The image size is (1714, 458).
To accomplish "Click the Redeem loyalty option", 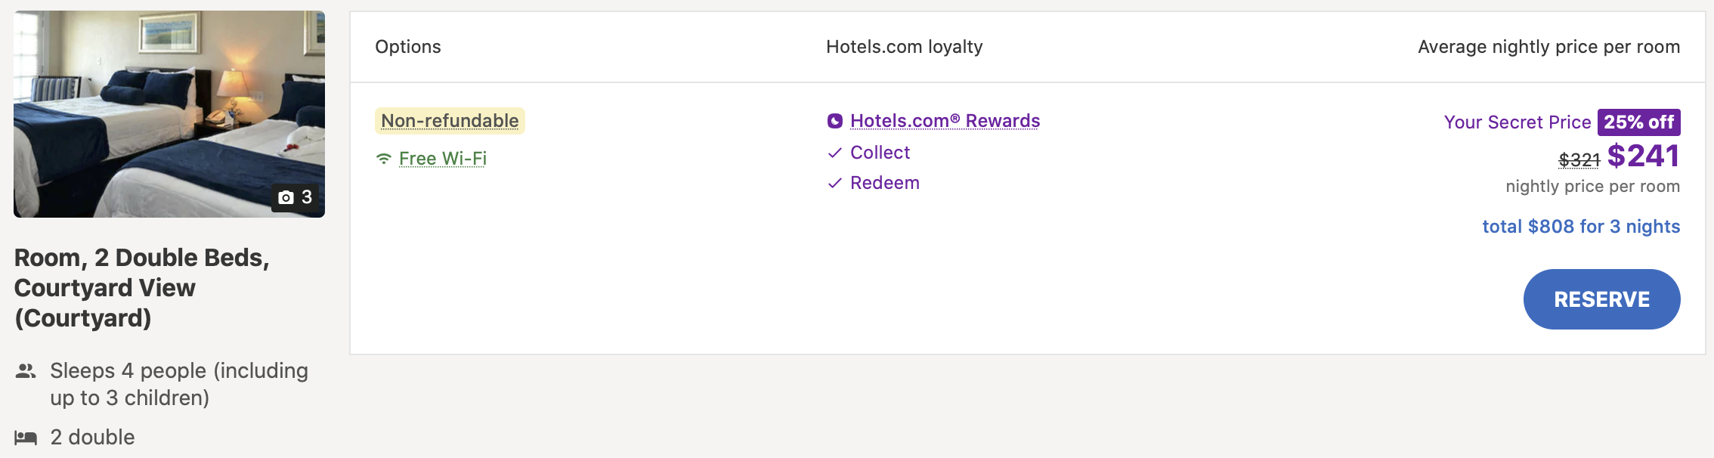I will tap(885, 183).
